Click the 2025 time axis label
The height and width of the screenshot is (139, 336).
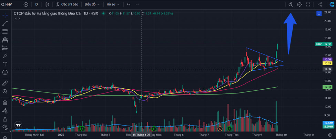[61, 135]
